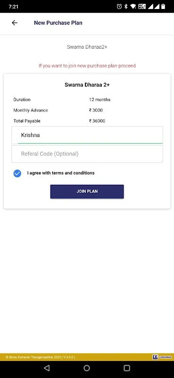Viewport: 174px width, 378px height.
Task: Tap the Android recents square button
Action: point(127,368)
